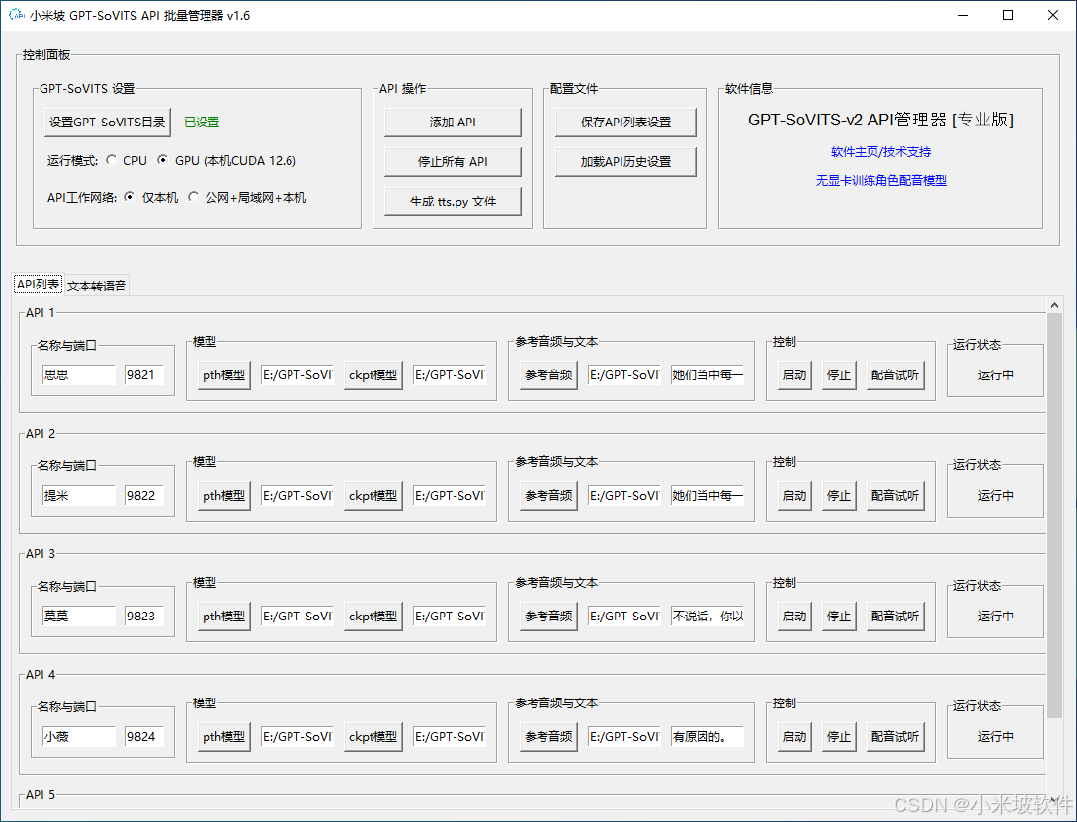Click 配音试听 button for API 1
1077x822 pixels.
(x=895, y=375)
